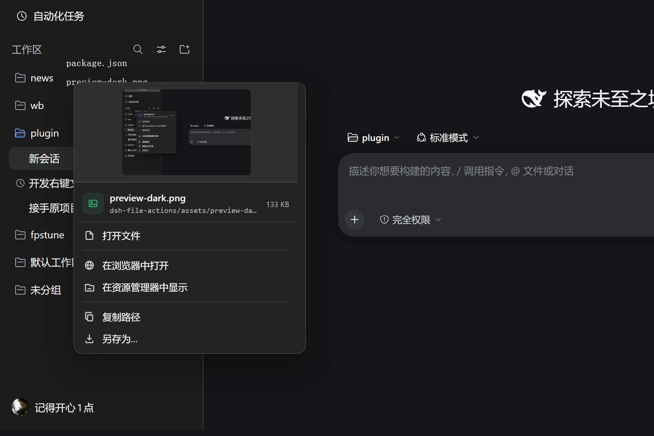Click the plus attach button in input box
Image resolution: width=654 pixels, height=436 pixels.
(x=355, y=219)
